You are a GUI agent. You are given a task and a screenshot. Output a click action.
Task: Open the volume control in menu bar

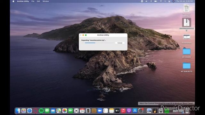point(146,1)
